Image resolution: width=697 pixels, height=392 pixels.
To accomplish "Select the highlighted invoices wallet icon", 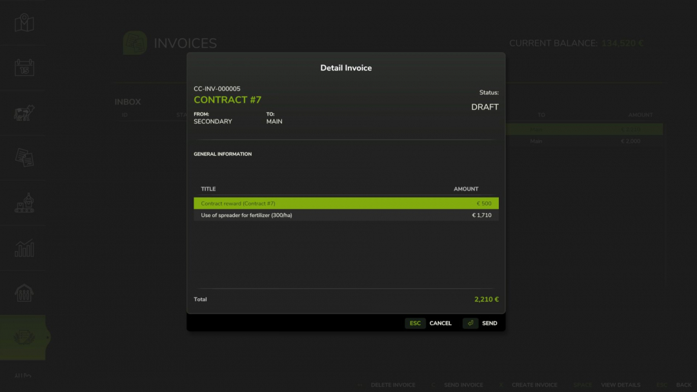I will 23,337.
